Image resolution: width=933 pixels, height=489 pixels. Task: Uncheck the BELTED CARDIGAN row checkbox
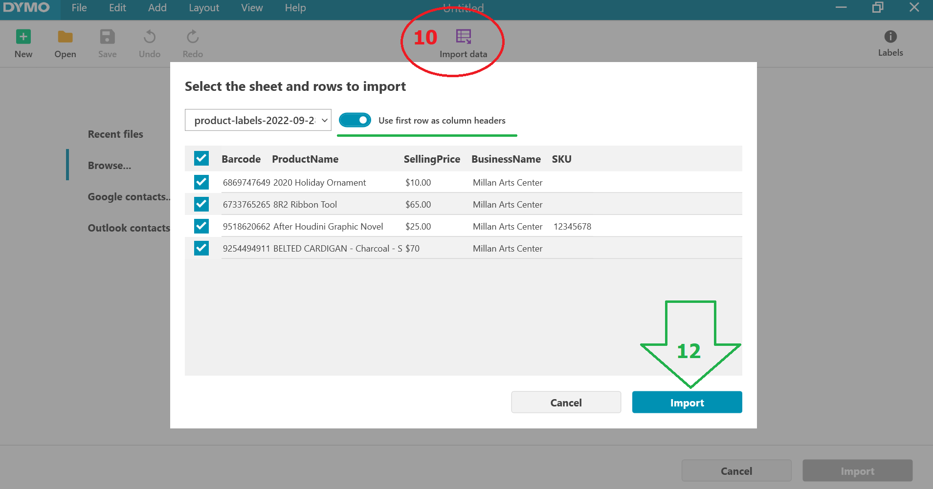point(201,248)
